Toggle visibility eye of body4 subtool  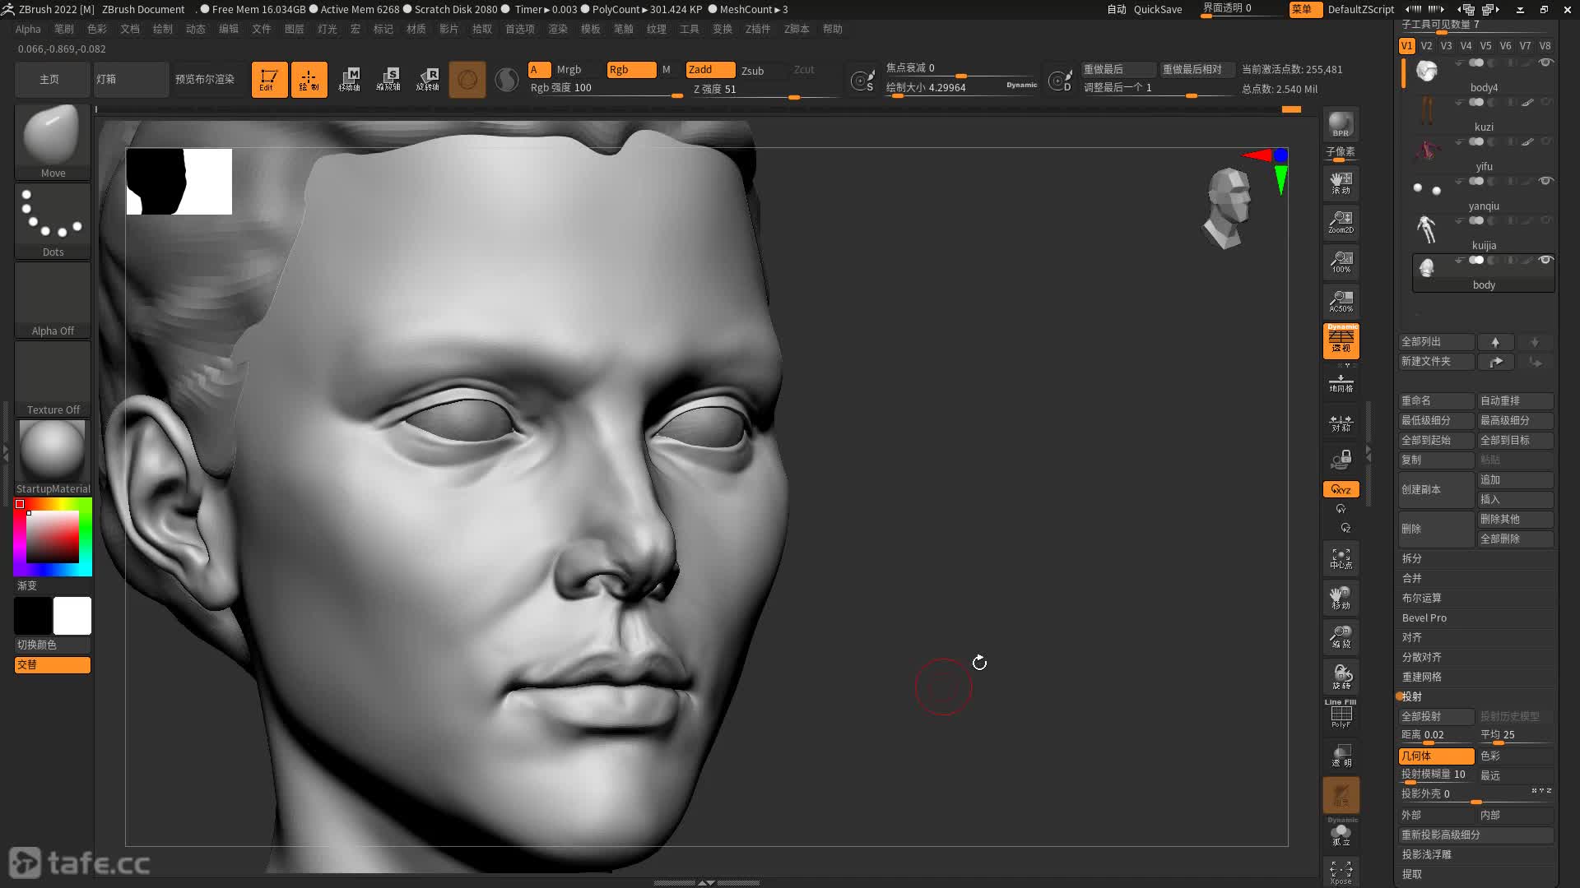coord(1546,63)
